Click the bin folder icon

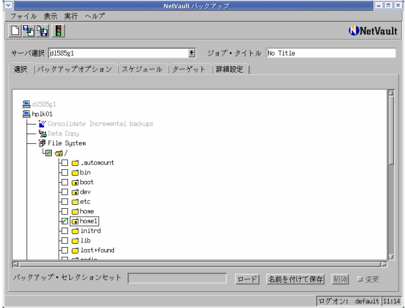pyautogui.click(x=75, y=172)
